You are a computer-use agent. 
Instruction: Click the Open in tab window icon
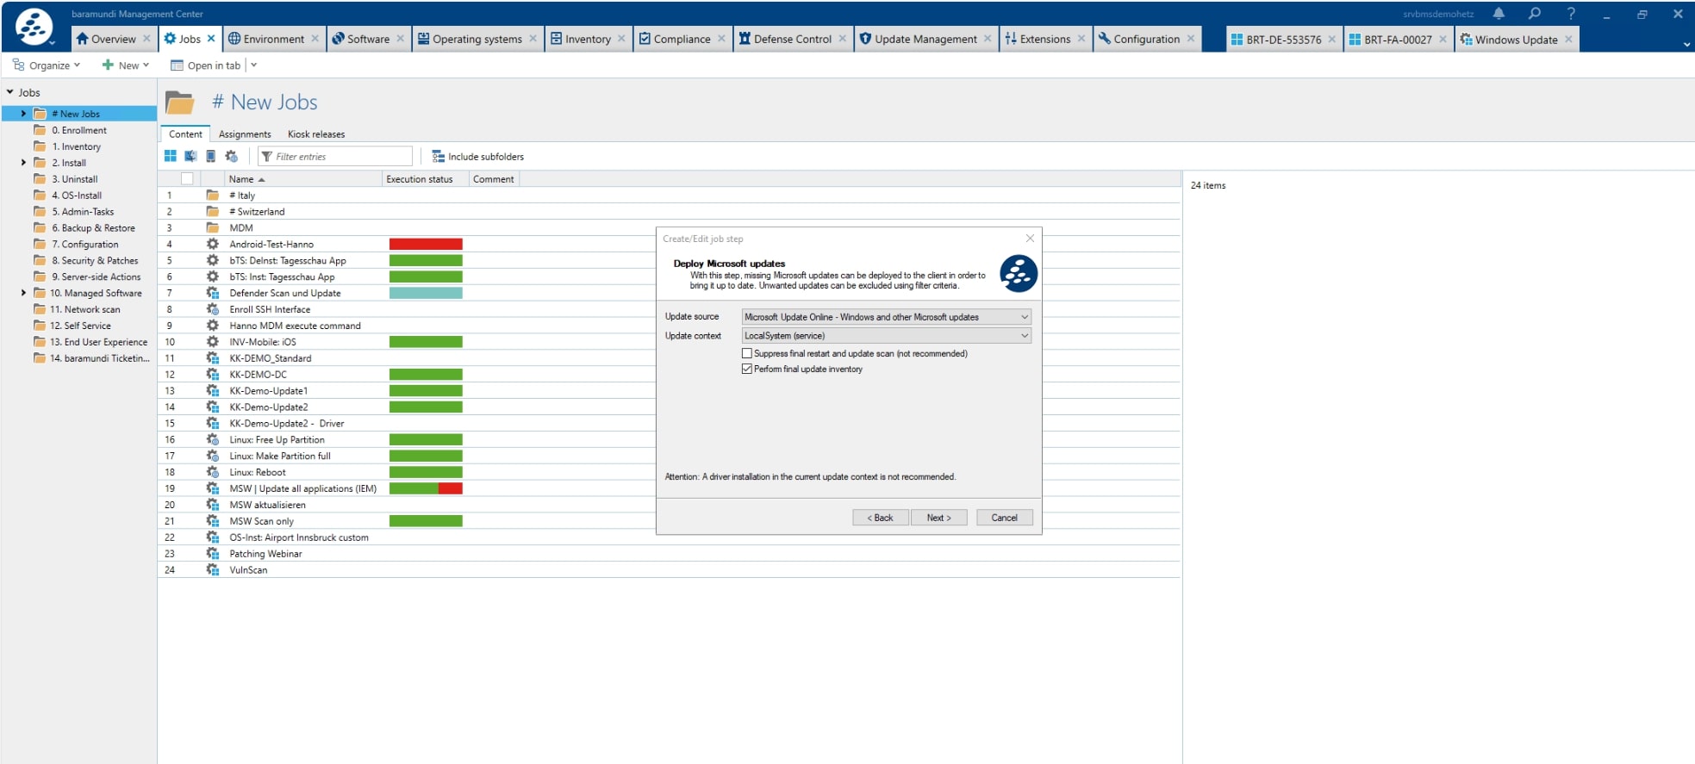pos(177,65)
